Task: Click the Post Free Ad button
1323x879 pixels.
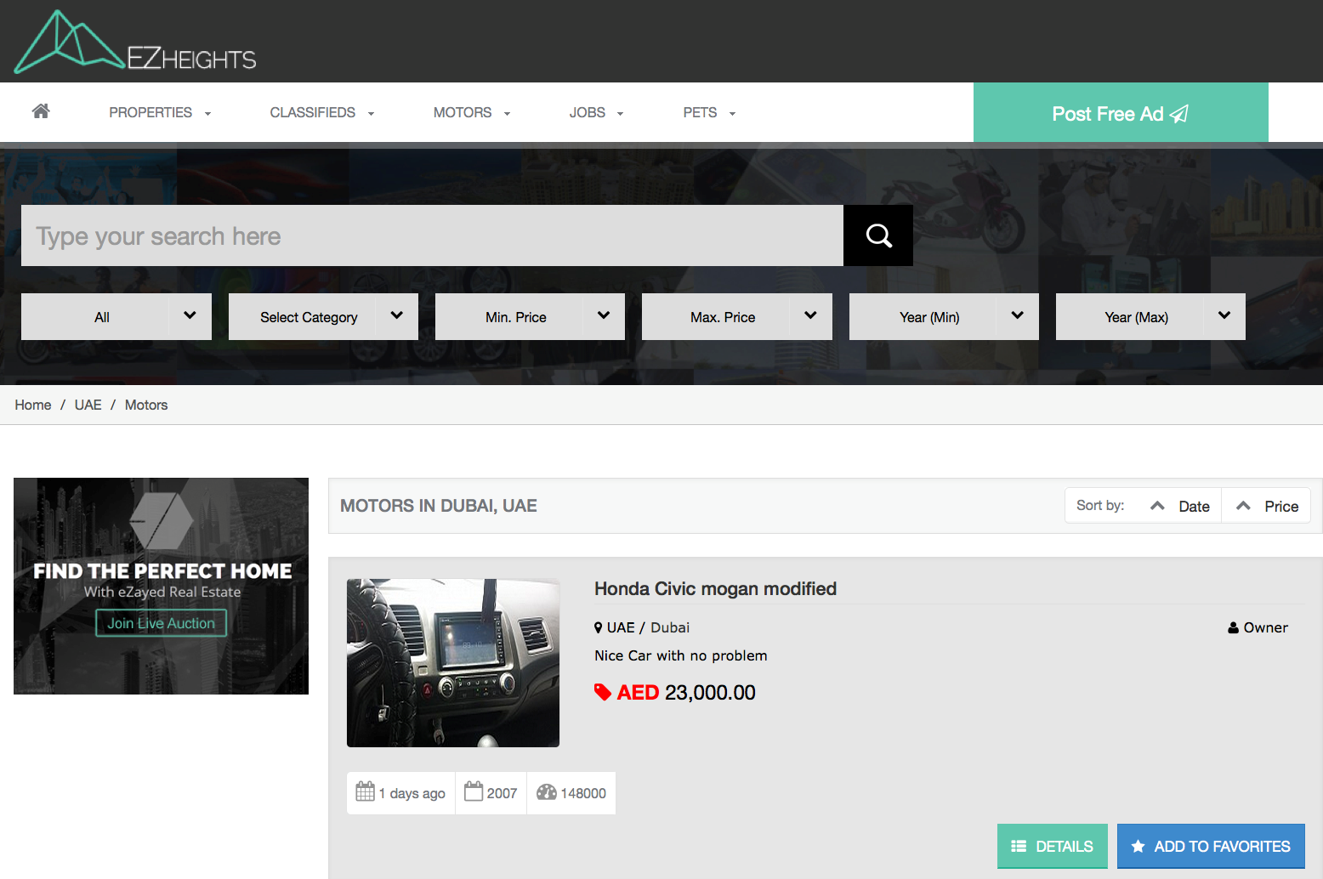Action: pos(1121,112)
